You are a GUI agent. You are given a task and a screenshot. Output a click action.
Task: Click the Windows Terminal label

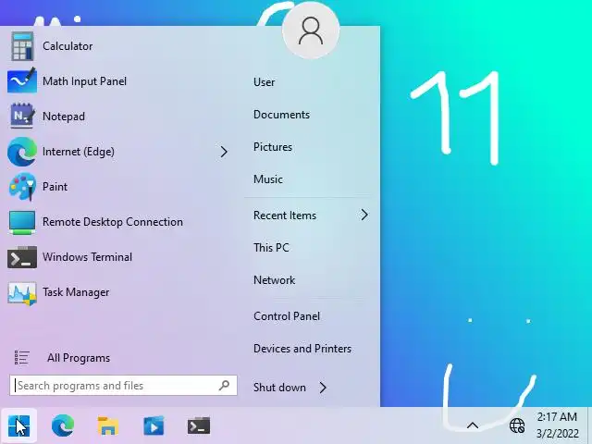point(87,257)
